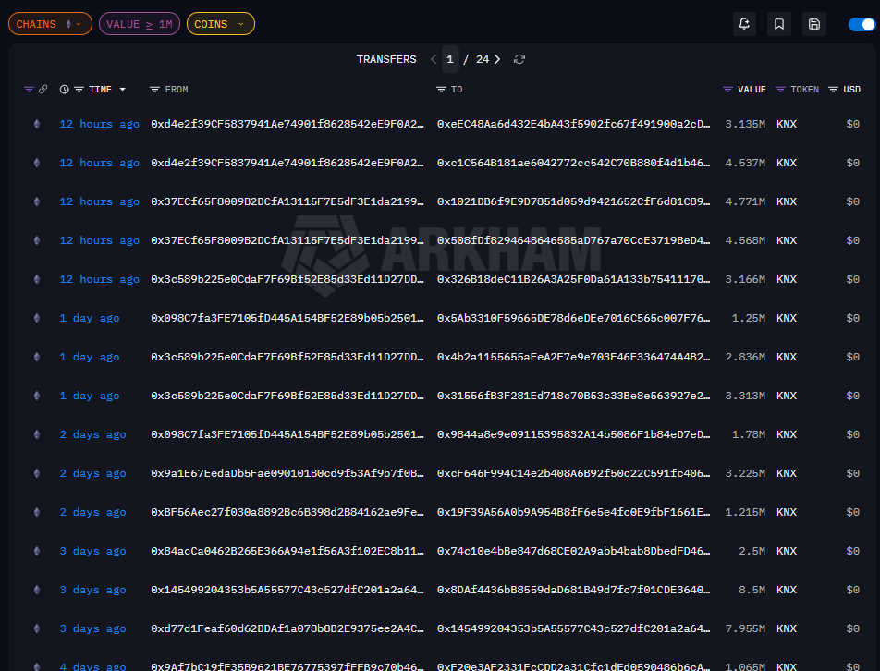Filter by TO address
Image resolution: width=880 pixels, height=671 pixels.
coord(441,90)
